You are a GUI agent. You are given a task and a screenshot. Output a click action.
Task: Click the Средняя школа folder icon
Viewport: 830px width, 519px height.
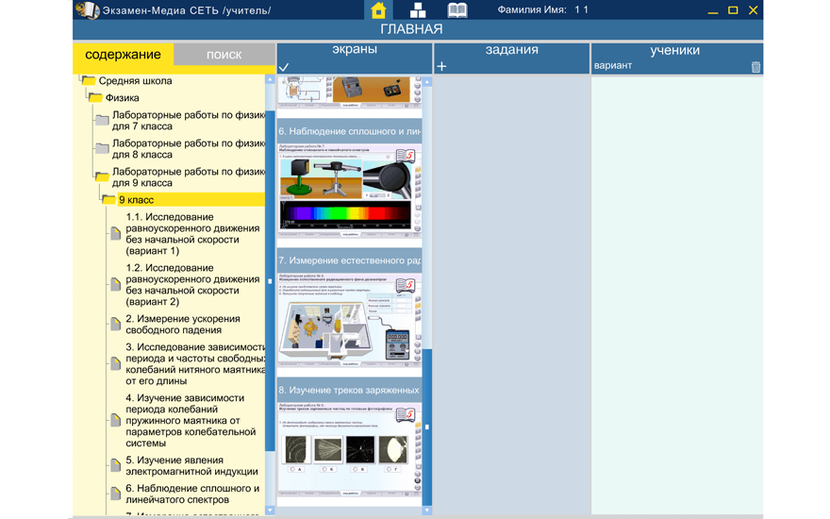click(89, 80)
